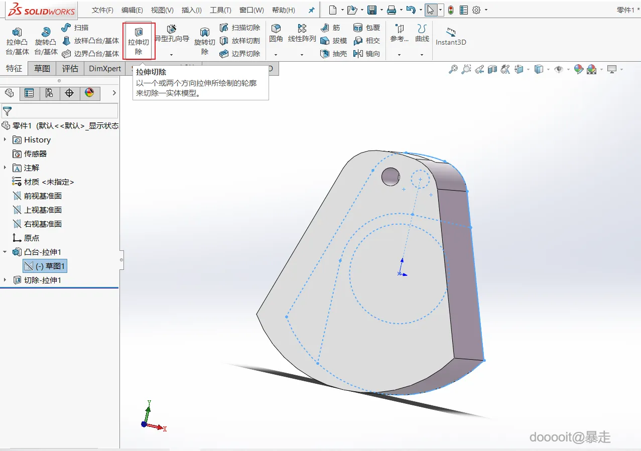The height and width of the screenshot is (451, 641).
Task: Open the 异型孔向导 dropdown arrow
Action: pyautogui.click(x=171, y=54)
